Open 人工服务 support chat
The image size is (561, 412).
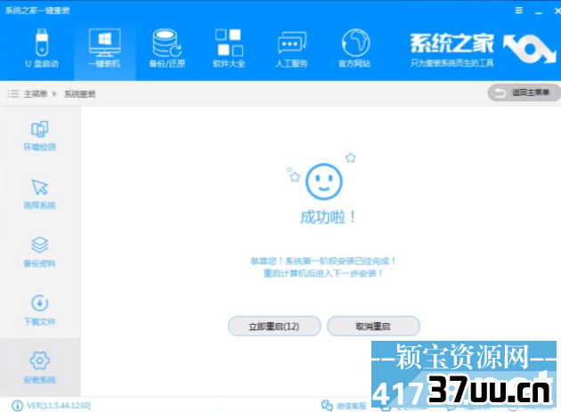coord(291,48)
